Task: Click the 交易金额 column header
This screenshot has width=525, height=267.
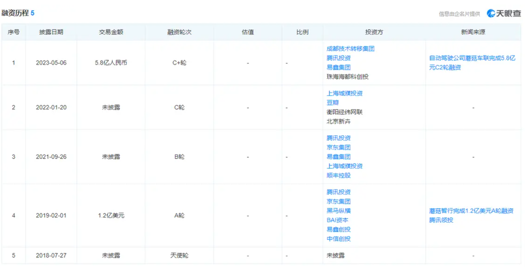Action: pos(111,32)
